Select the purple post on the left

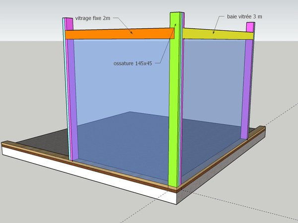[71, 99]
